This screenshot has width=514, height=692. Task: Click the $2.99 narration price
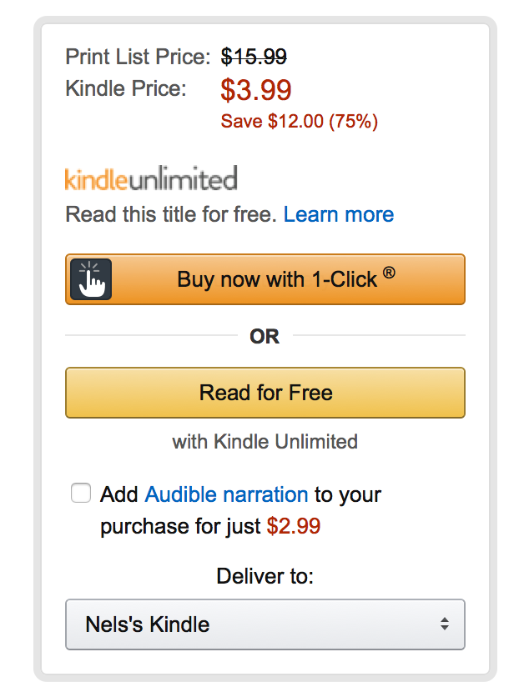(x=294, y=527)
